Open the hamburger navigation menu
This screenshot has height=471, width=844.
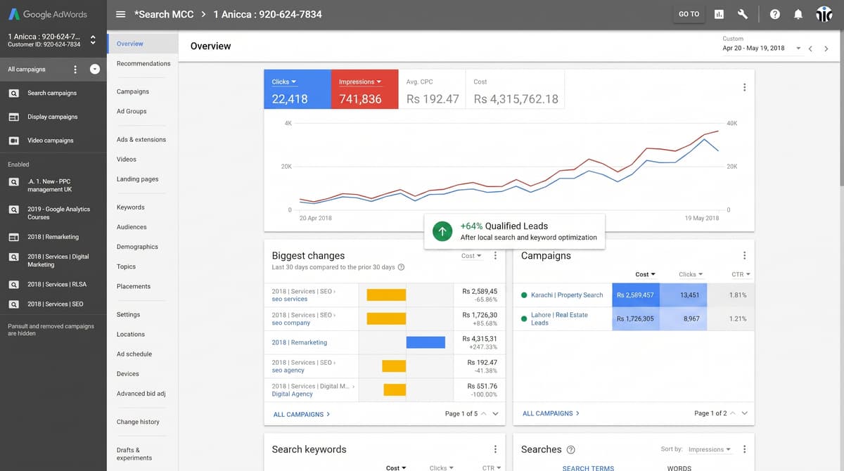(x=120, y=14)
